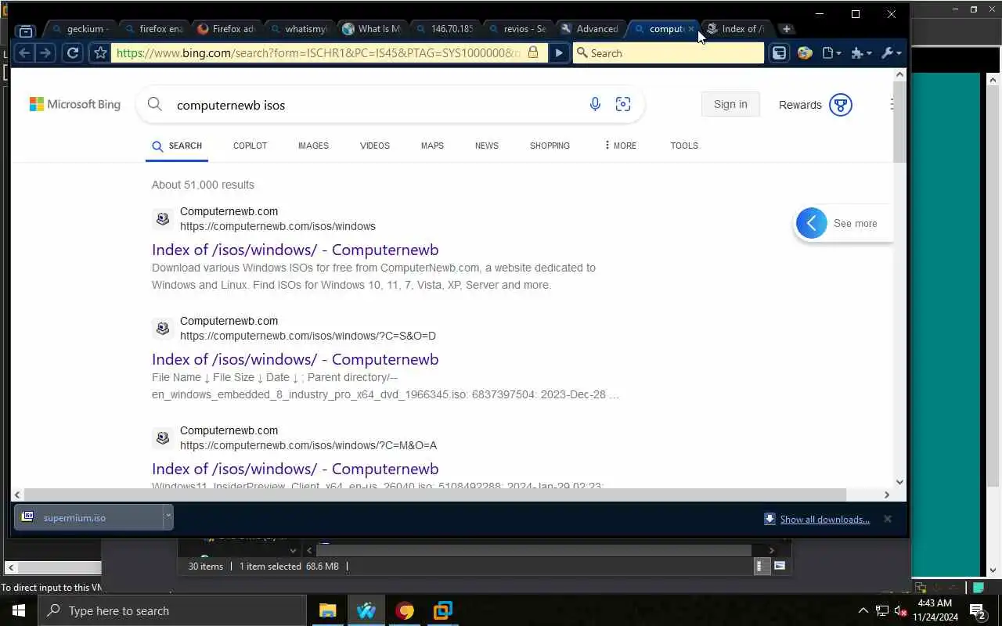Open the extensions puzzle-piece dropdown

[x=860, y=52]
